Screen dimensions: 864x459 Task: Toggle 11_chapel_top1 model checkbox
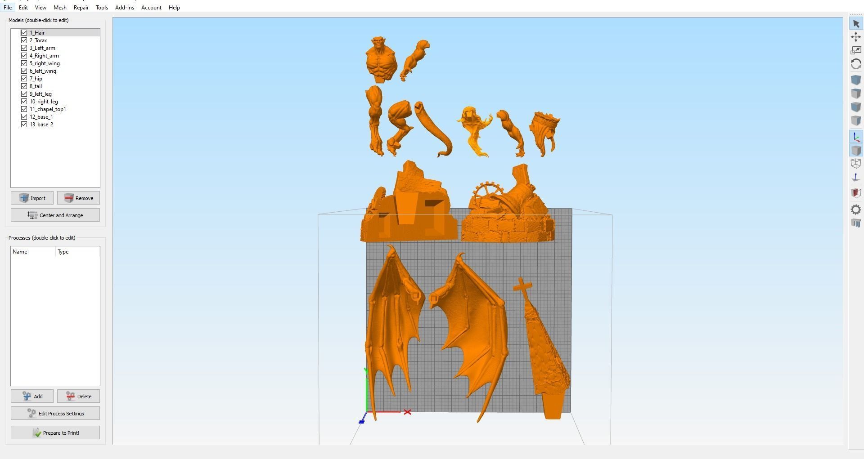tap(24, 109)
